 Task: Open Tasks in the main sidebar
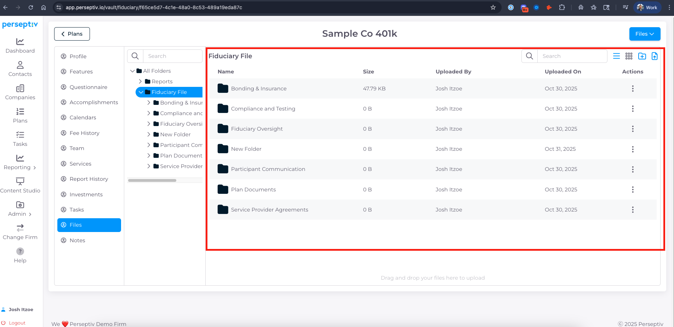(x=20, y=139)
